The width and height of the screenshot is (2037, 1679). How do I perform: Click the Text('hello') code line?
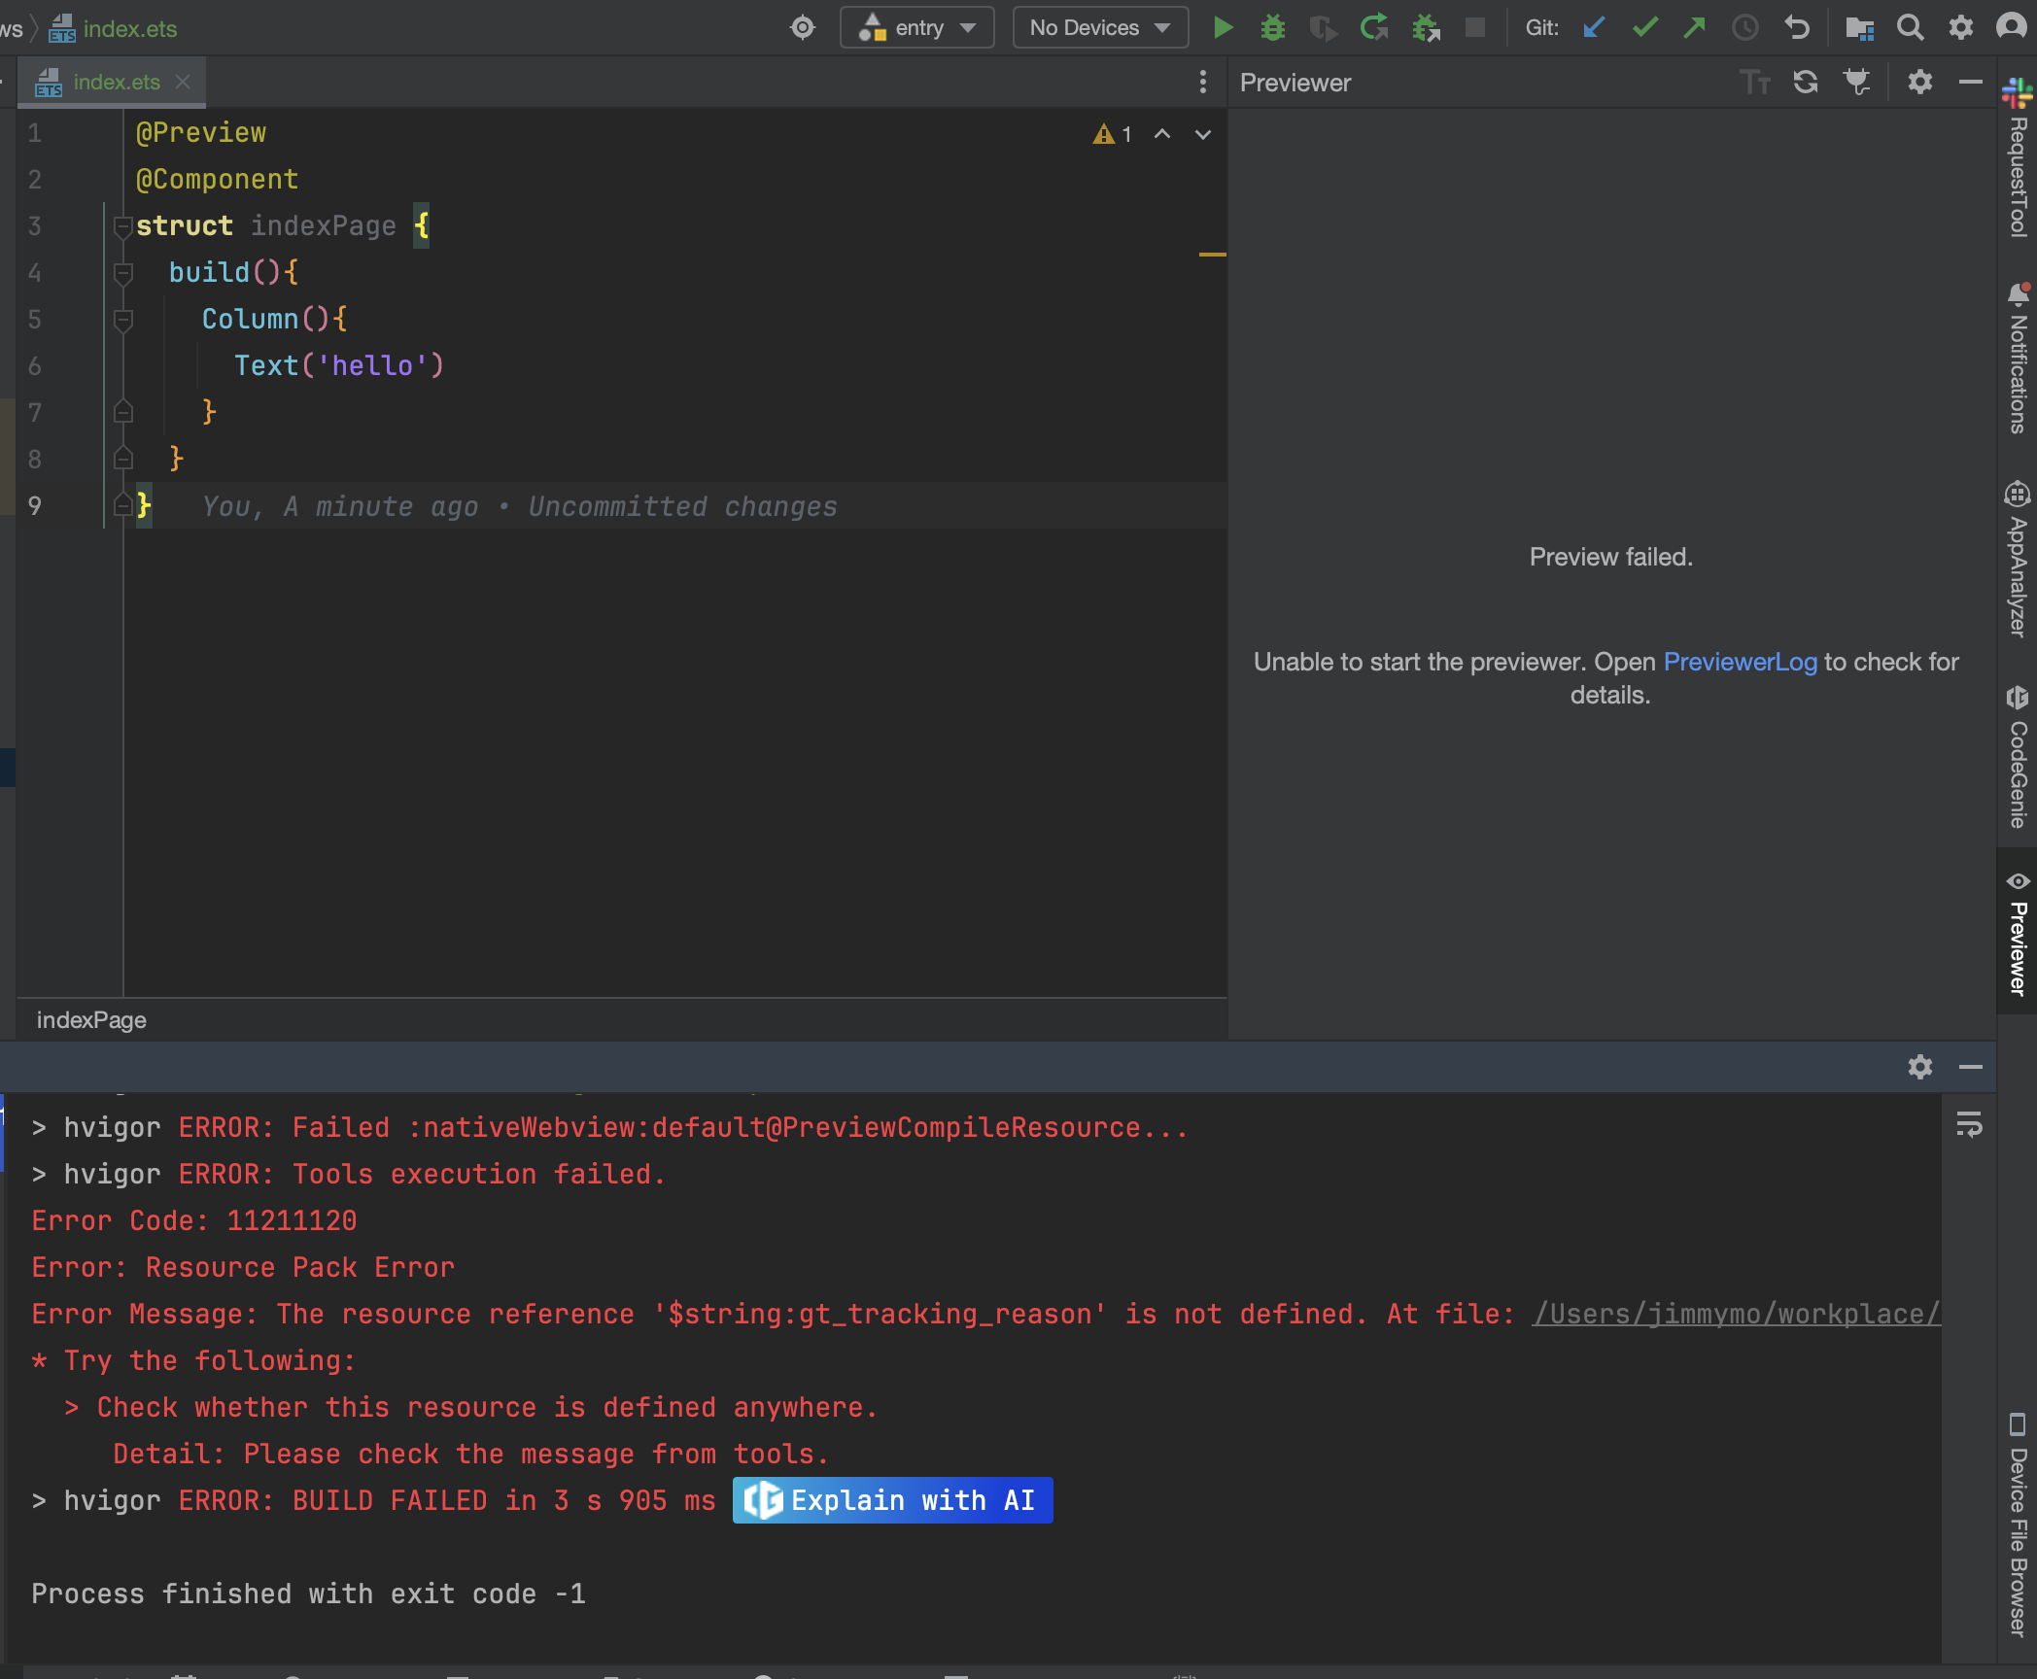[338, 365]
